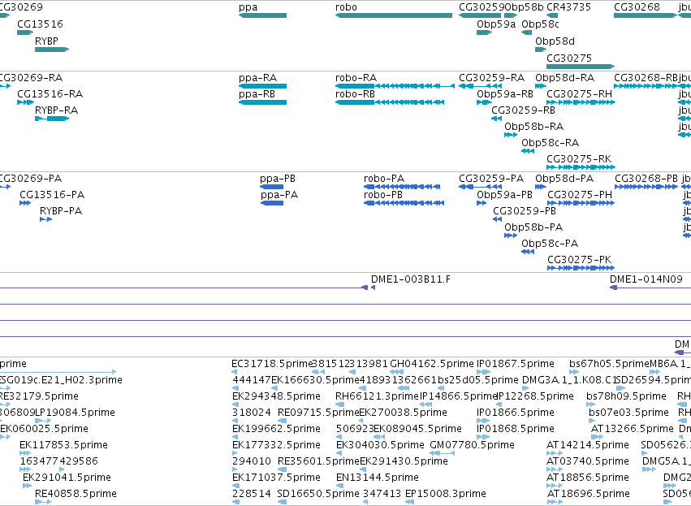Click the CG30275 gene label

click(x=569, y=58)
